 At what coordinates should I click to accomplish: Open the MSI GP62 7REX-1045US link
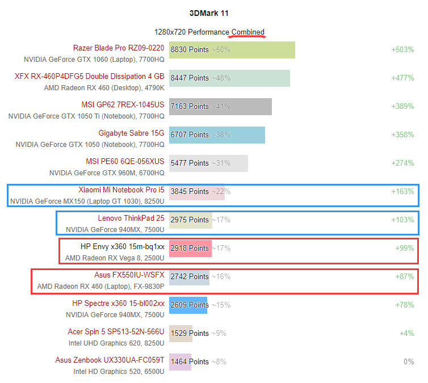pyautogui.click(x=123, y=105)
